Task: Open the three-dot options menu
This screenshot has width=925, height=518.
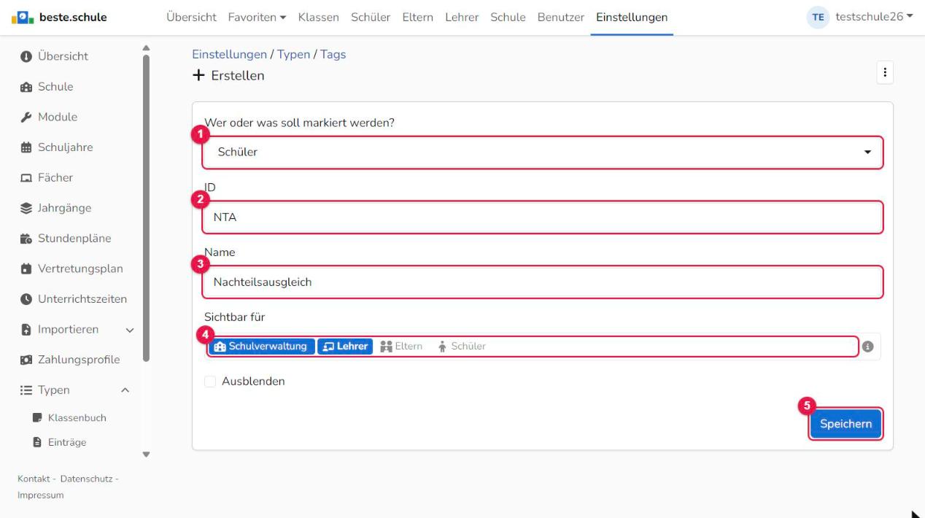Action: pos(885,73)
